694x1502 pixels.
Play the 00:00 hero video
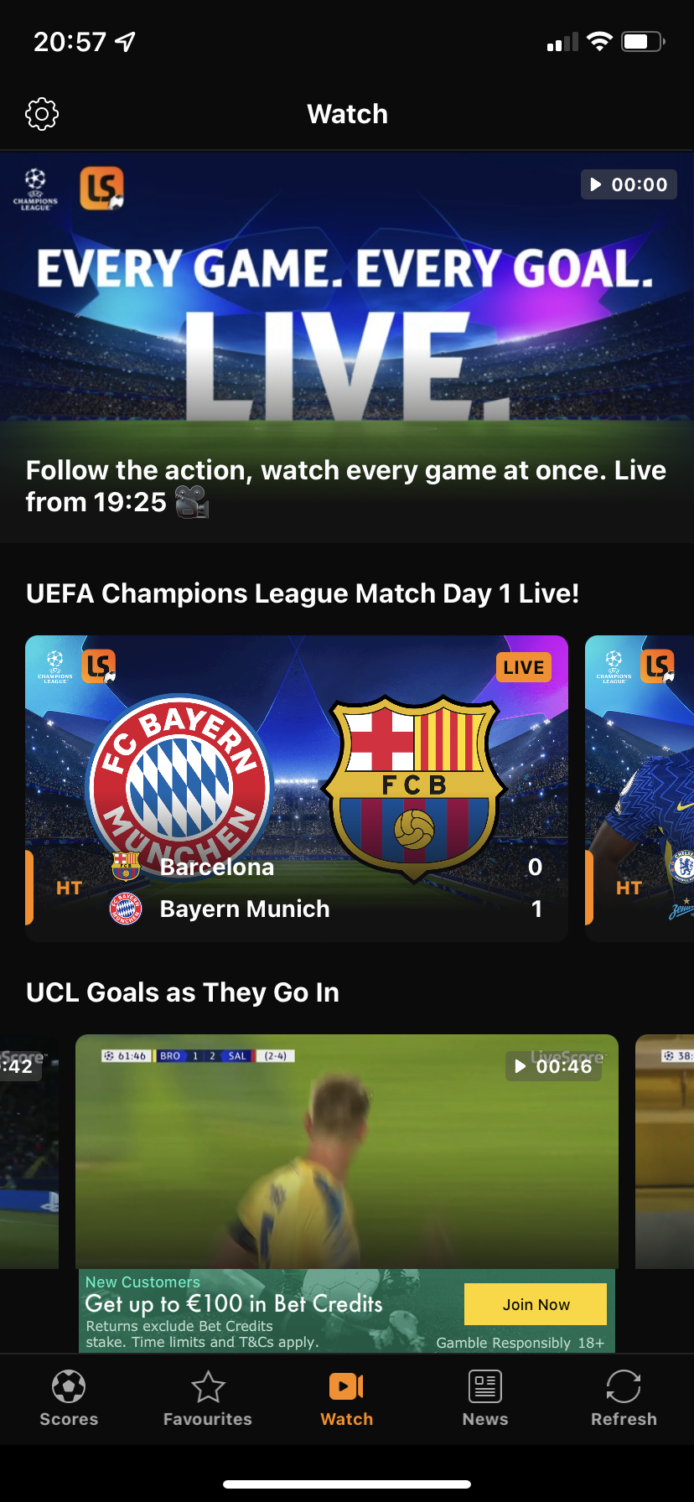[629, 184]
